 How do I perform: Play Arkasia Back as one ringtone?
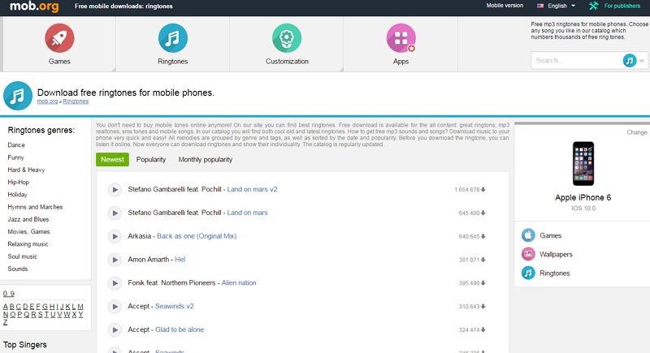[x=115, y=236]
